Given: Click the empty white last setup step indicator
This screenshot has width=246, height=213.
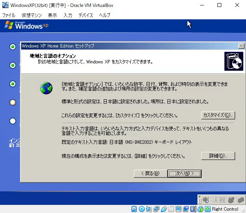Looking at the screenshot, I should (13, 121).
